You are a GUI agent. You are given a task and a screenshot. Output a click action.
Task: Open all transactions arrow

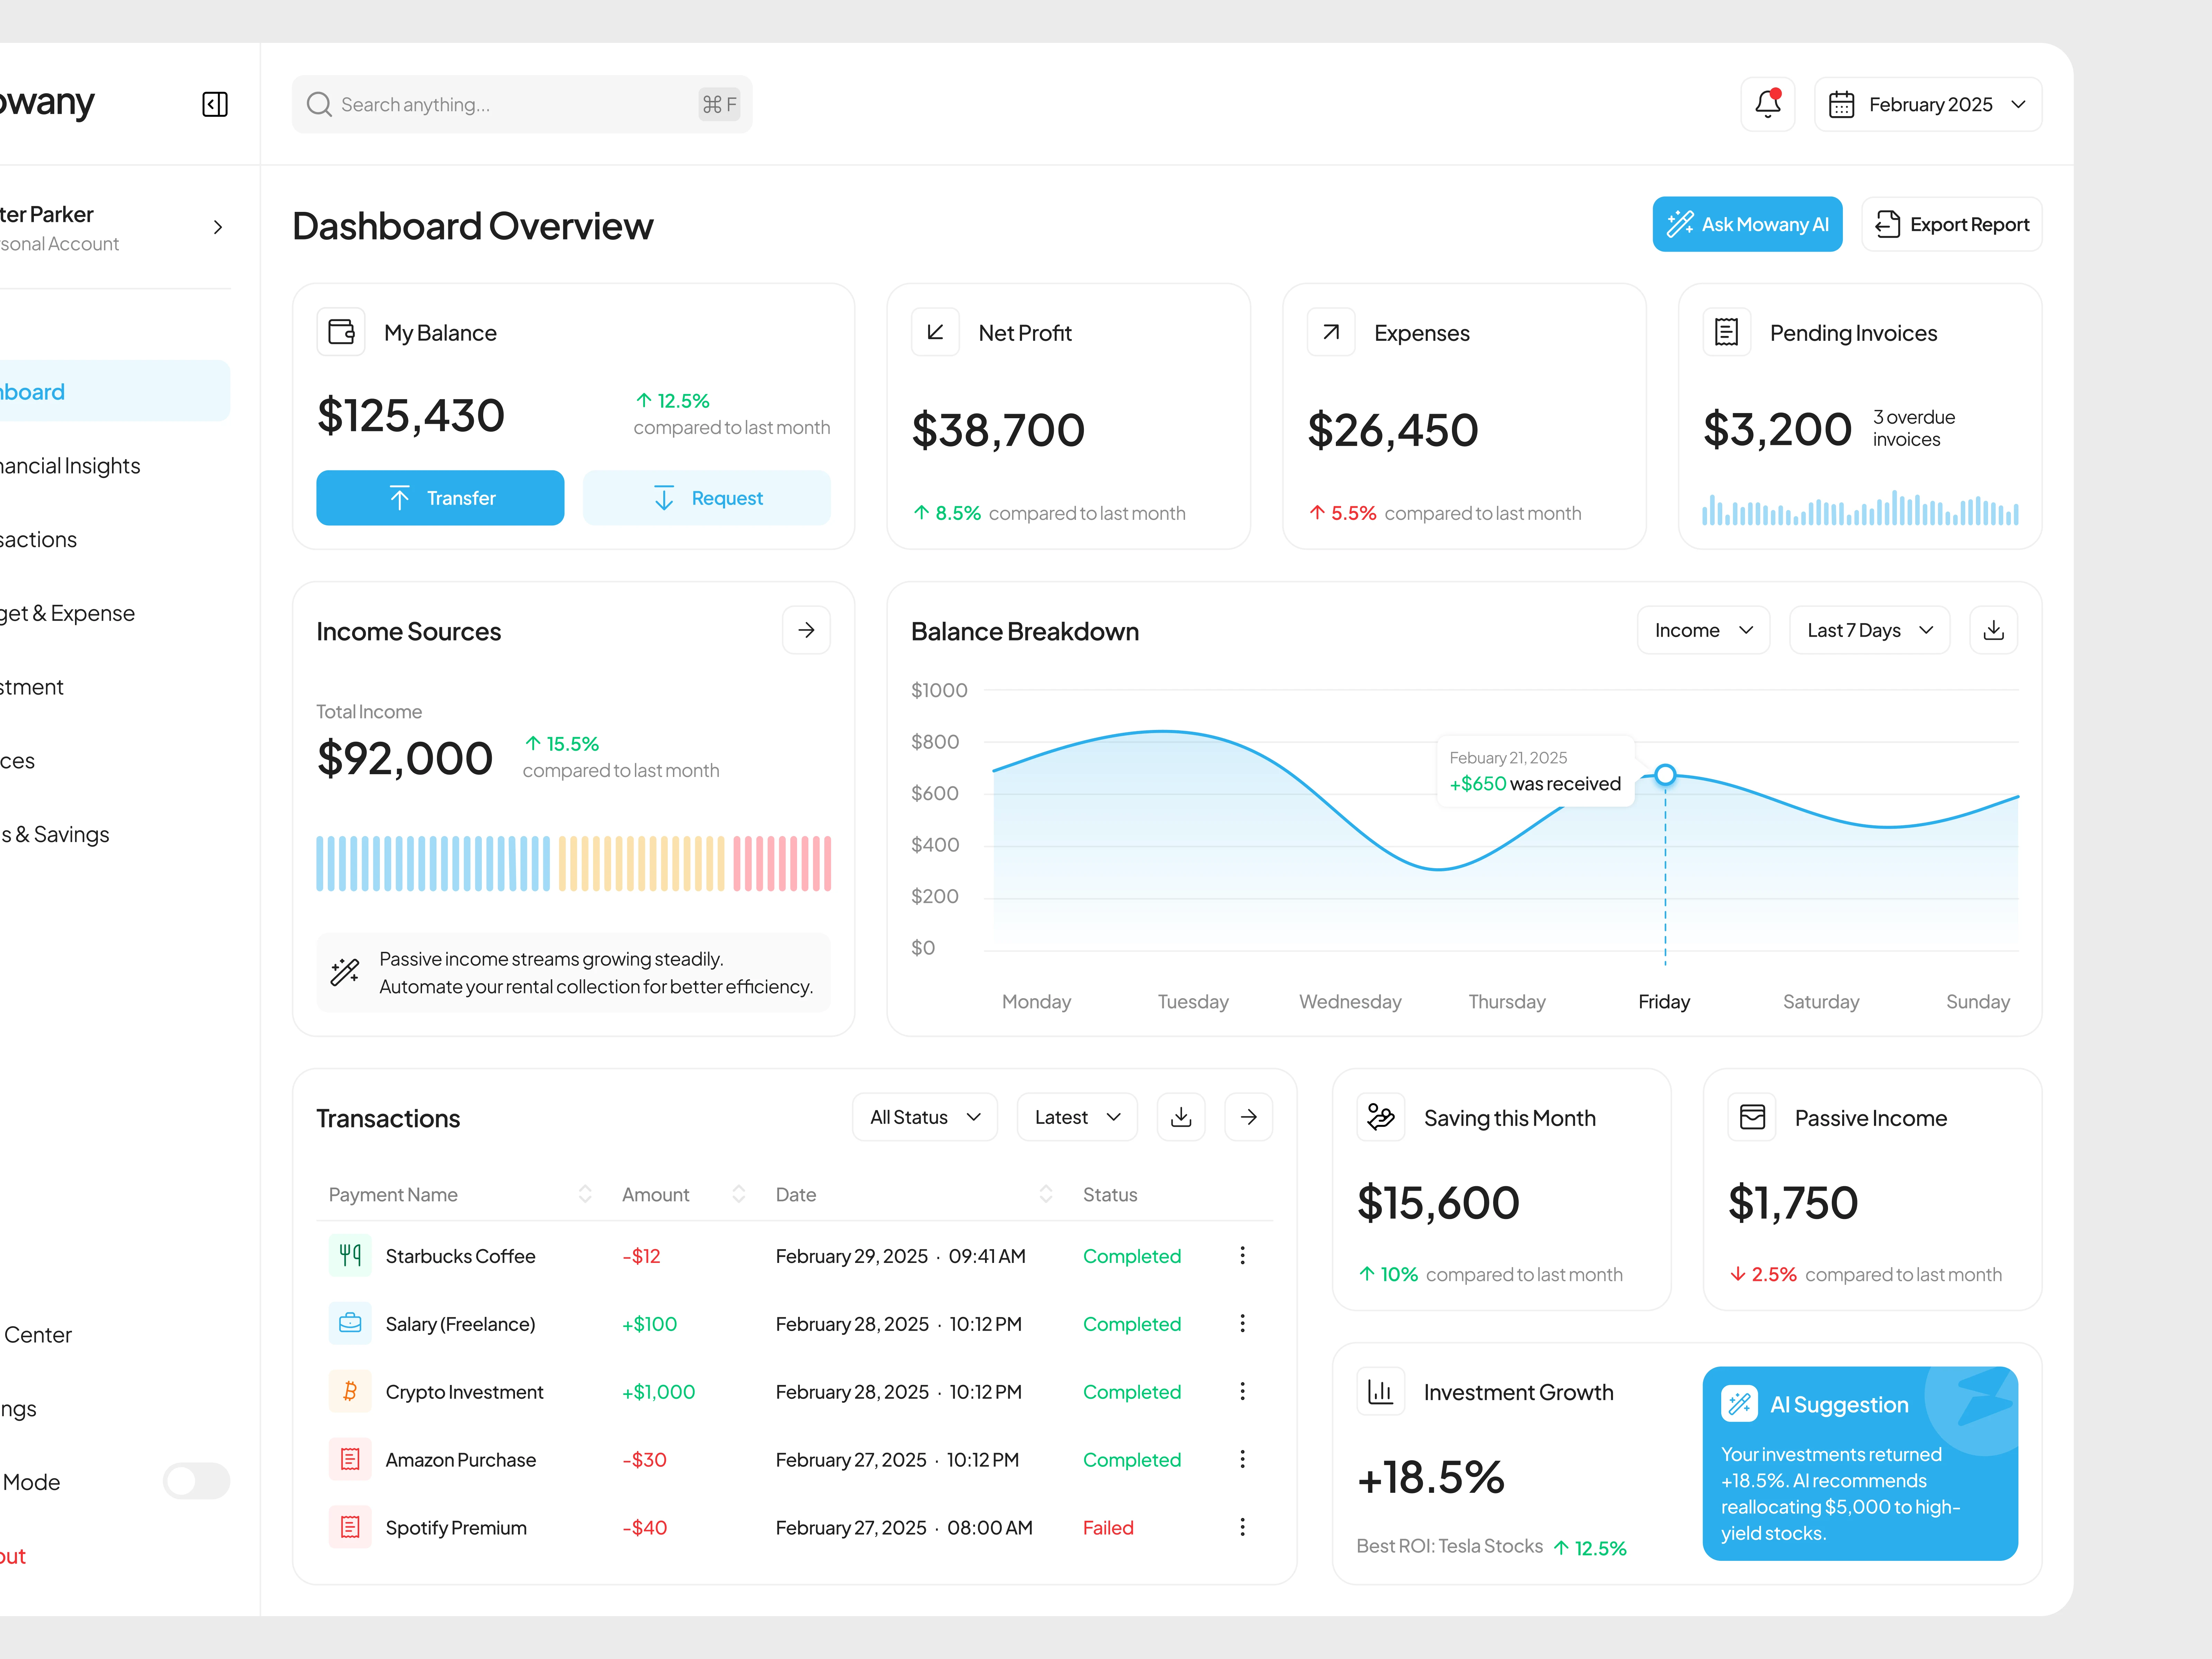tap(1248, 1117)
